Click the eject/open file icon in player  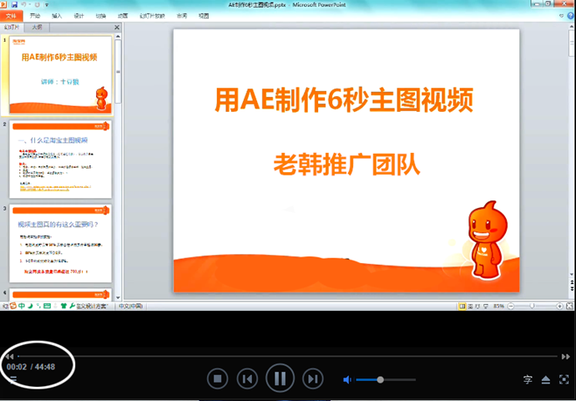click(546, 379)
